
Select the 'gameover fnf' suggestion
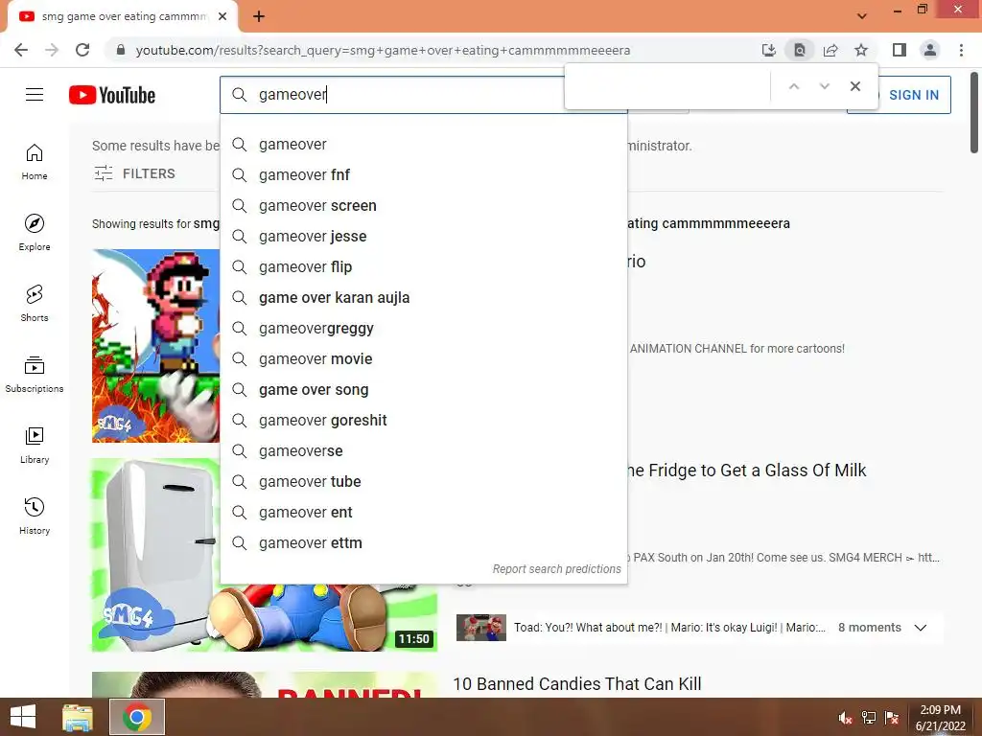coord(424,175)
